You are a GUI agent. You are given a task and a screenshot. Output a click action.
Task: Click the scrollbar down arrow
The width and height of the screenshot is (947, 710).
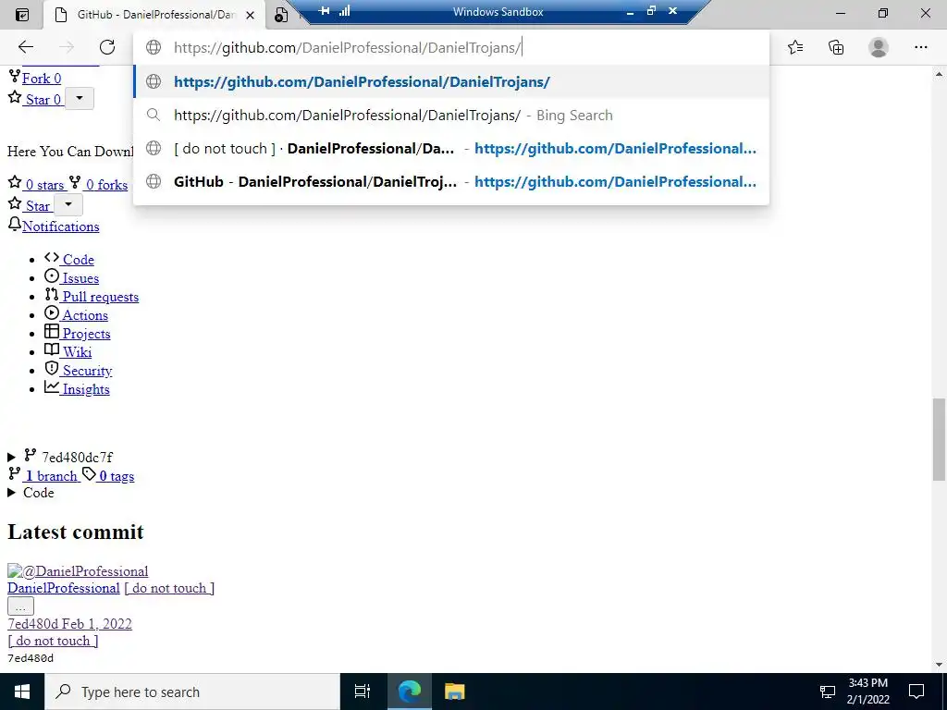940,665
